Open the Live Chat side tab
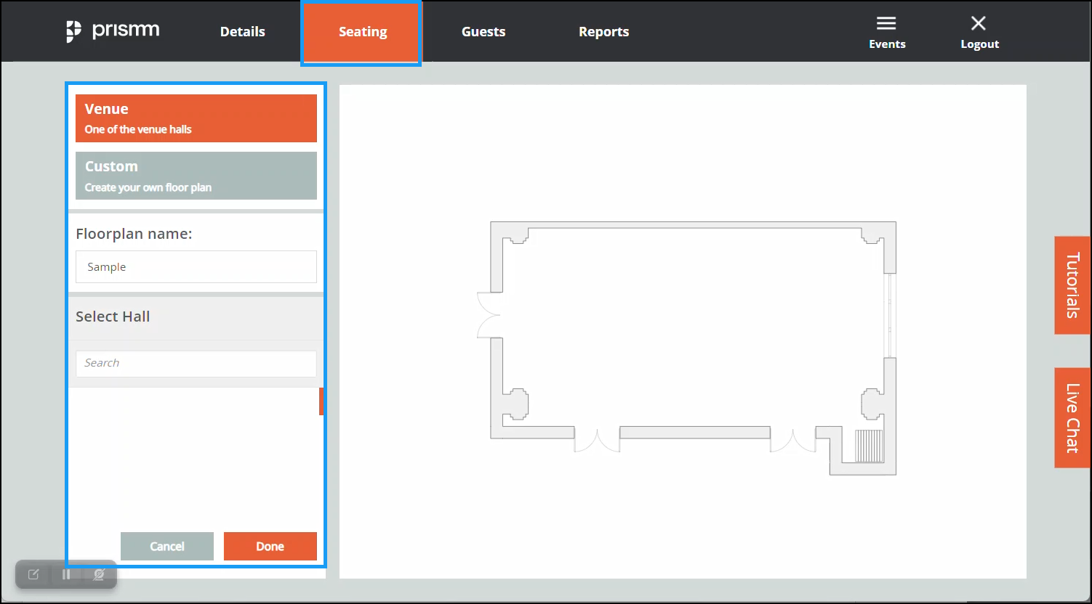 point(1072,417)
